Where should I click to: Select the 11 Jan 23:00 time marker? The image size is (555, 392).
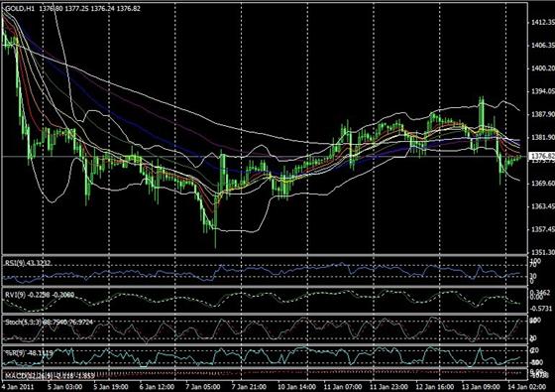(x=388, y=386)
